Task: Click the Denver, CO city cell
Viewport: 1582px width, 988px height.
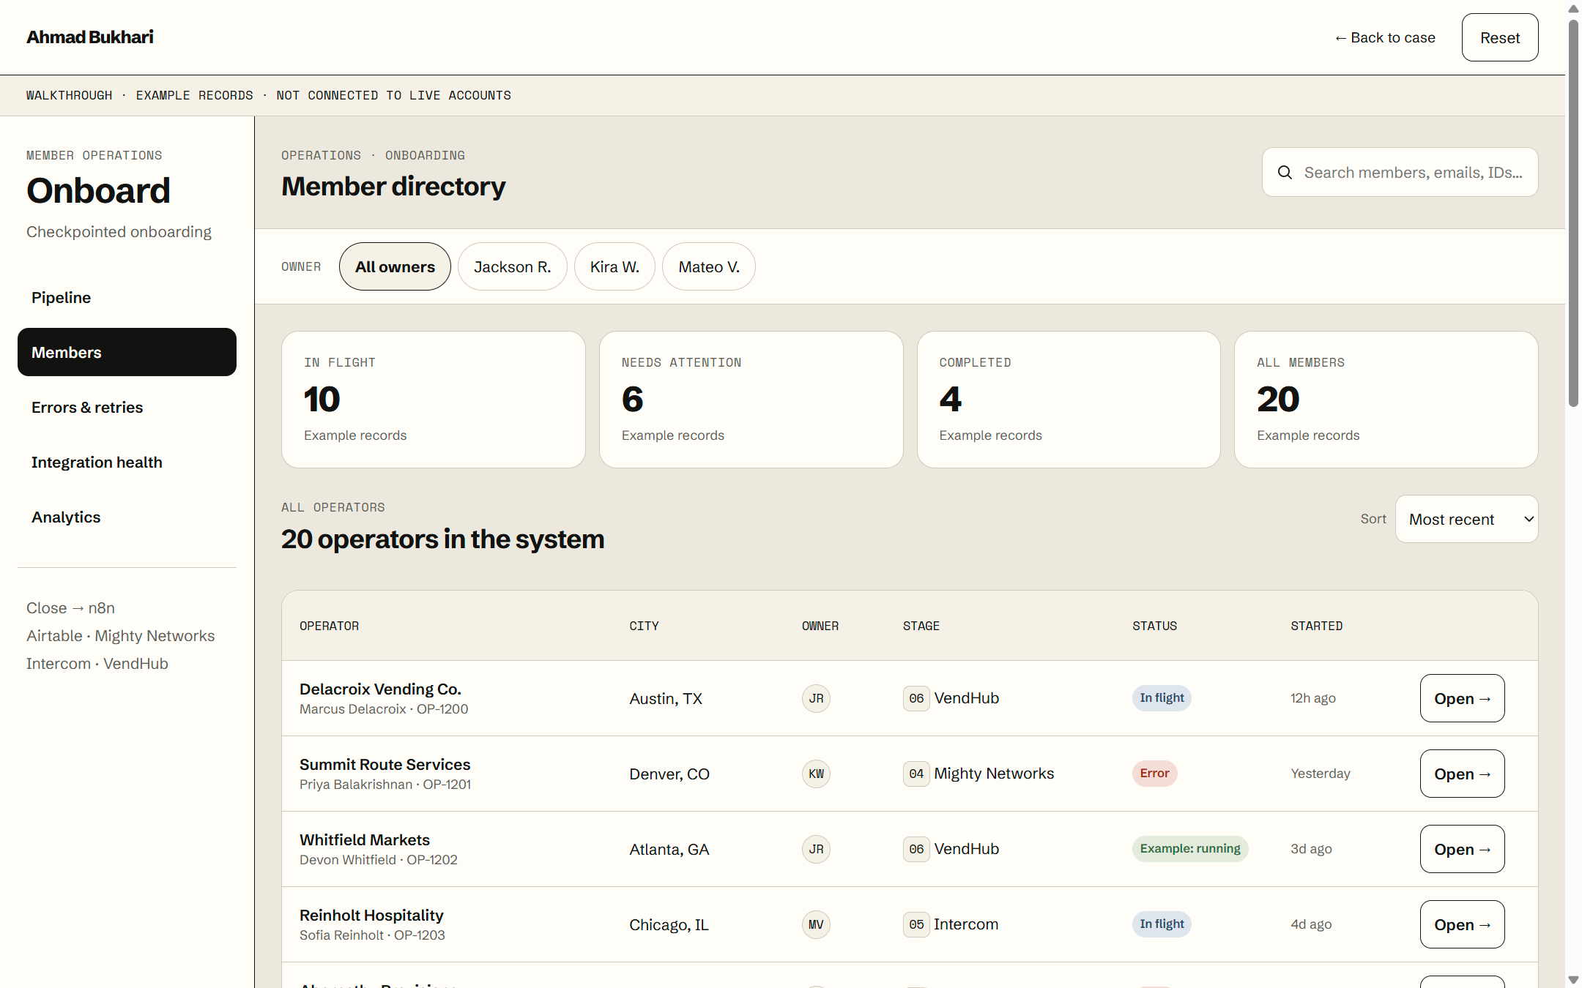Action: pos(669,774)
